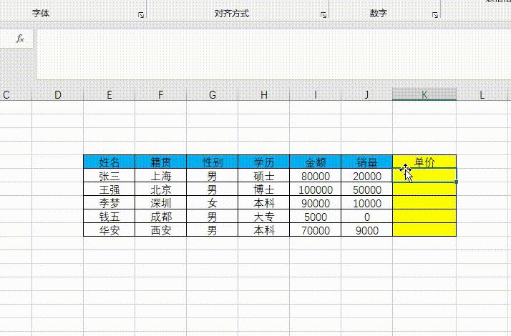Click the 学历 header cell

coord(263,162)
